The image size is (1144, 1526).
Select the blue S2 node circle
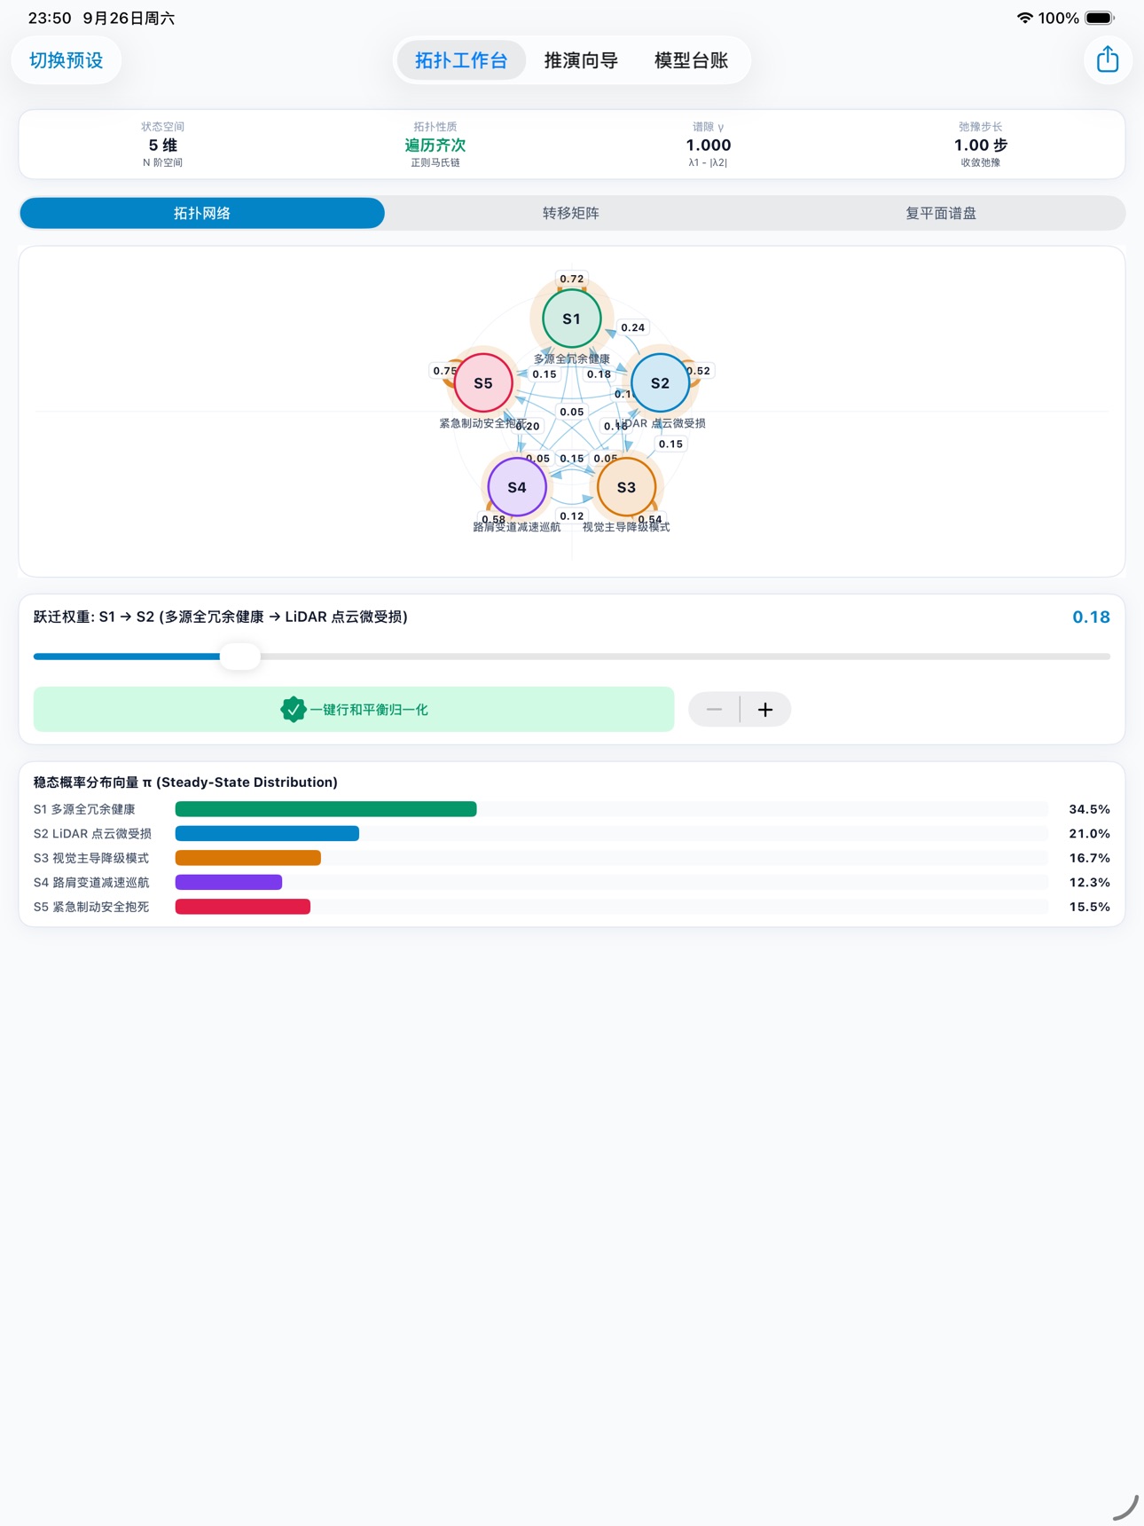[x=660, y=383]
